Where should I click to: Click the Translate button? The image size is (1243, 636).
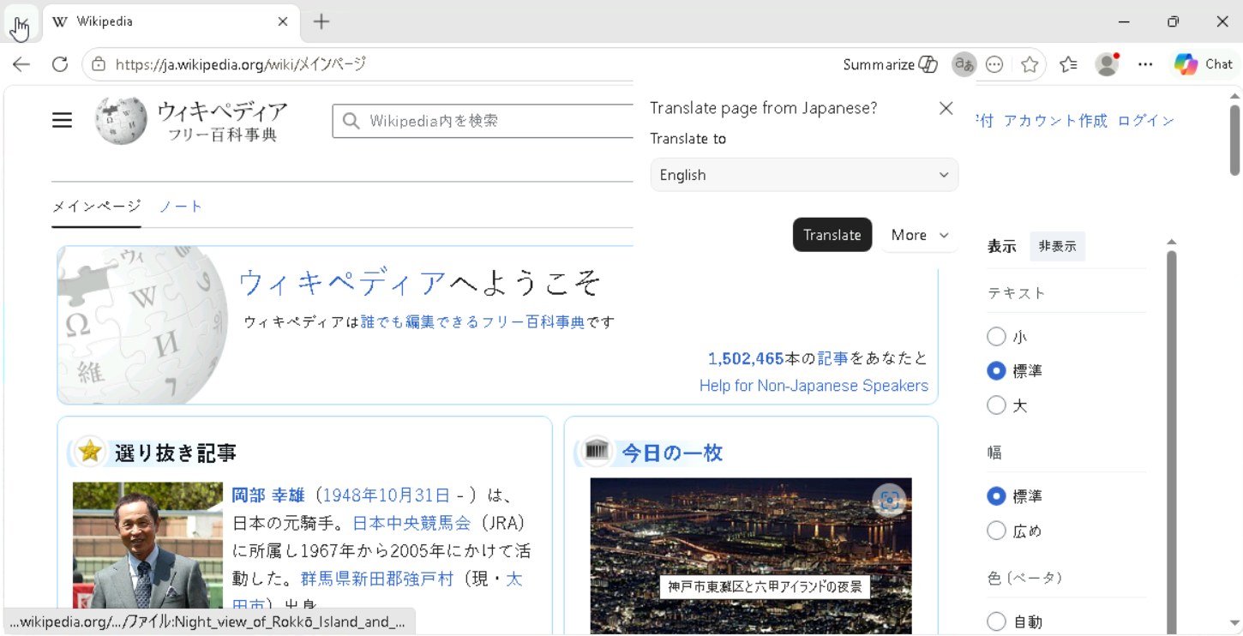[832, 235]
